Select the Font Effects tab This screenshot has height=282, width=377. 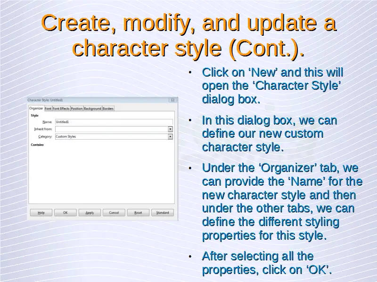pyautogui.click(x=61, y=109)
